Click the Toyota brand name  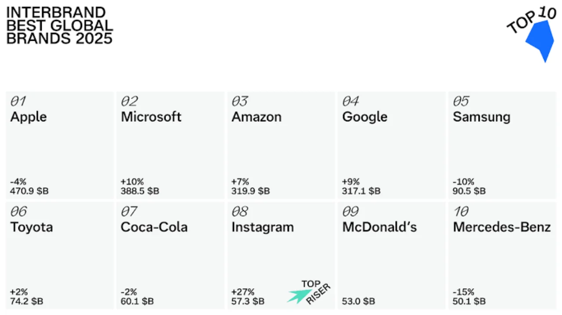click(32, 227)
